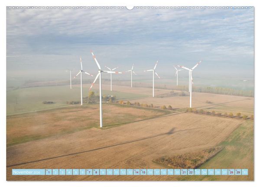Select day 28 in the calendar strip
Image resolution: width=260 pixels, height=187 pixels.
click(x=231, y=172)
